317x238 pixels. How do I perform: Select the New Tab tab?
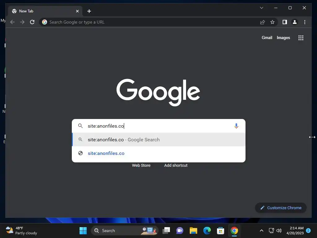[x=45, y=11]
